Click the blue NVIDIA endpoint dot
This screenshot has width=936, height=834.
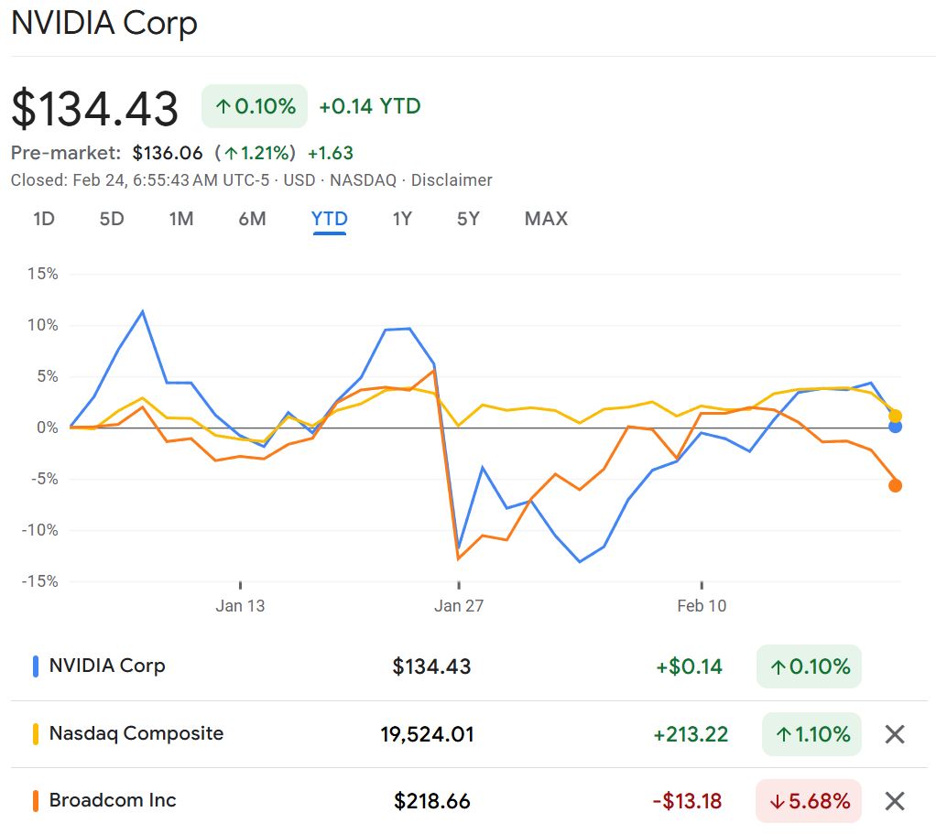895,427
